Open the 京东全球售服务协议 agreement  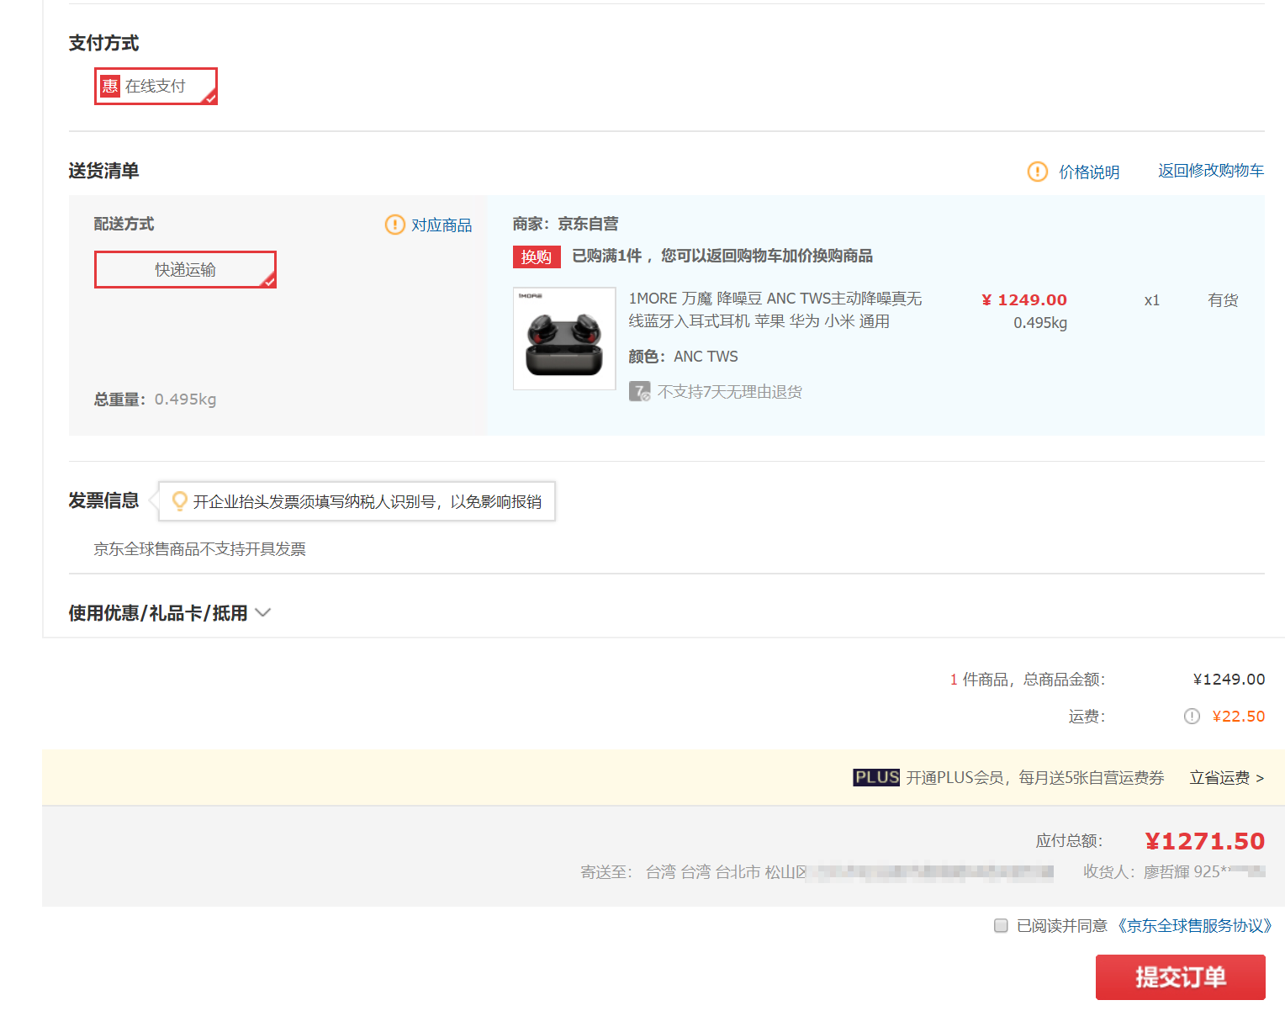(1194, 925)
